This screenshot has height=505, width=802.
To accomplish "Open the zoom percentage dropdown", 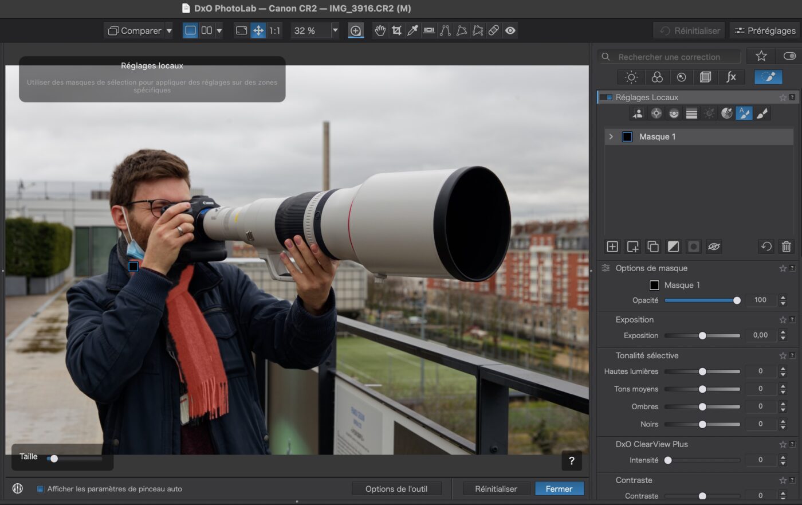I will (335, 30).
